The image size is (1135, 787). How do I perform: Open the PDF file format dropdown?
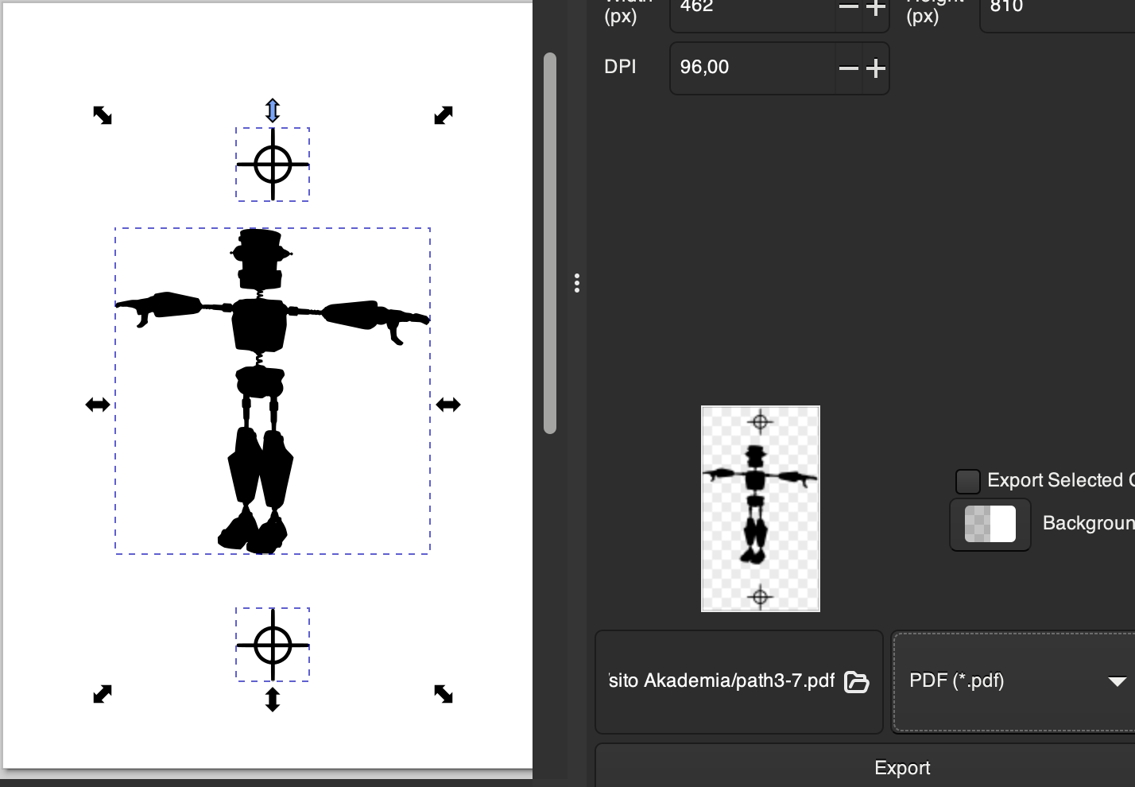coord(1014,681)
